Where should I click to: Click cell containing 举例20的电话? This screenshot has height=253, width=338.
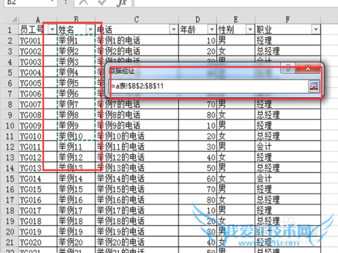click(x=137, y=242)
